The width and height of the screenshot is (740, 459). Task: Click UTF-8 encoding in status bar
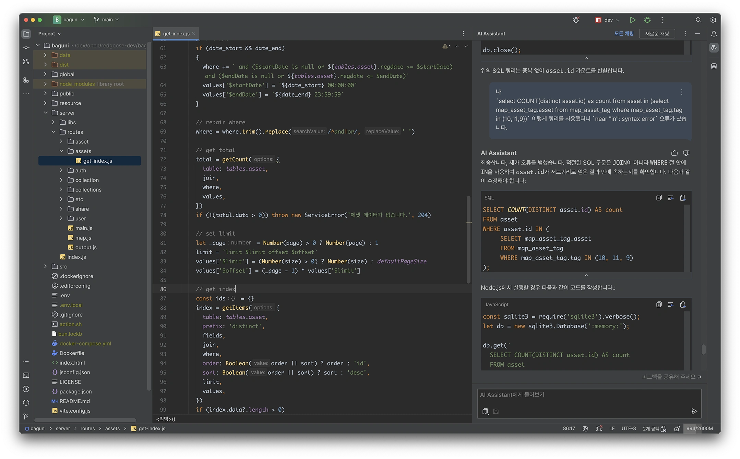click(629, 428)
